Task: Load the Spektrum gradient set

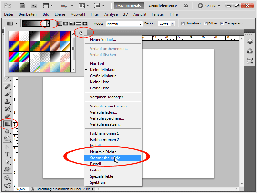Action: [x=113, y=182]
